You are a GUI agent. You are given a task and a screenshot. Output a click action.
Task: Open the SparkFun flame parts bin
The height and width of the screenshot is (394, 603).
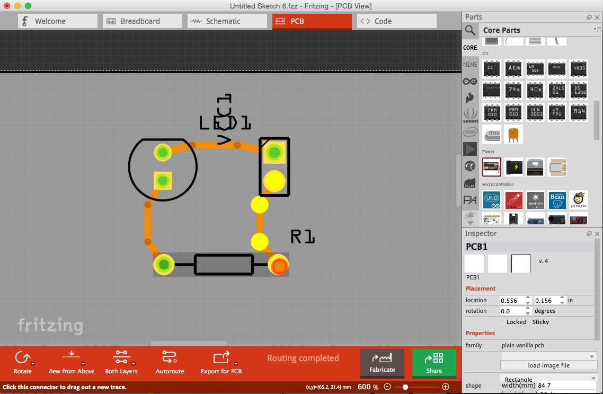470,98
